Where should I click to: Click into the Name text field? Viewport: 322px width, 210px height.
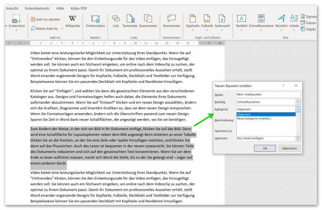coord(268,95)
